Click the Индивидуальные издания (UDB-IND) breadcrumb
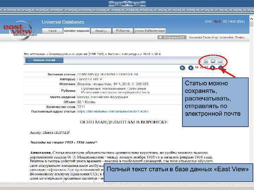The height and width of the screenshot is (190, 254). [x=76, y=54]
